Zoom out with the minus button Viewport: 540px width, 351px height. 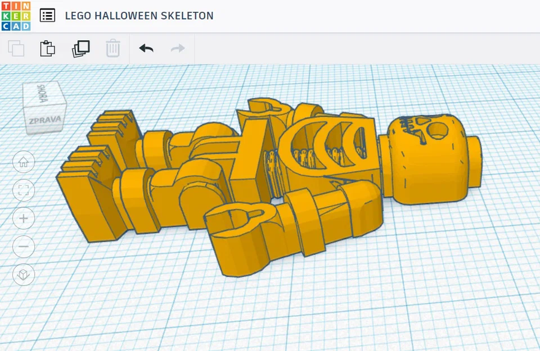tap(24, 247)
